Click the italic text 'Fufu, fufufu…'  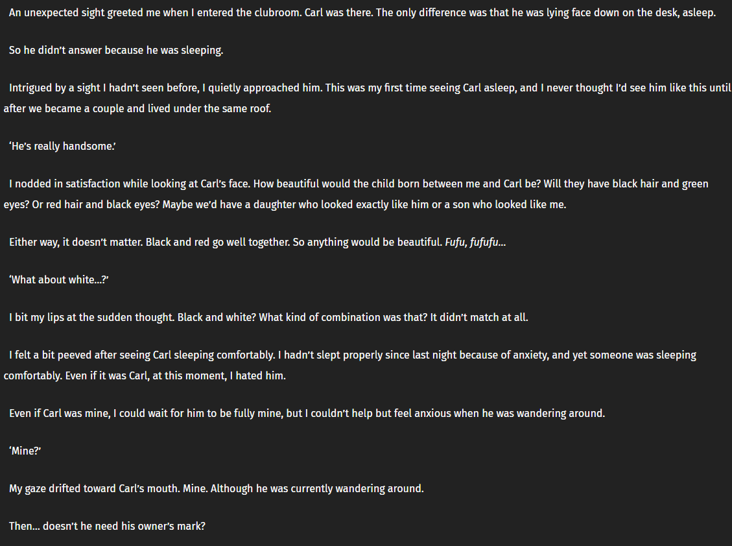coord(475,243)
